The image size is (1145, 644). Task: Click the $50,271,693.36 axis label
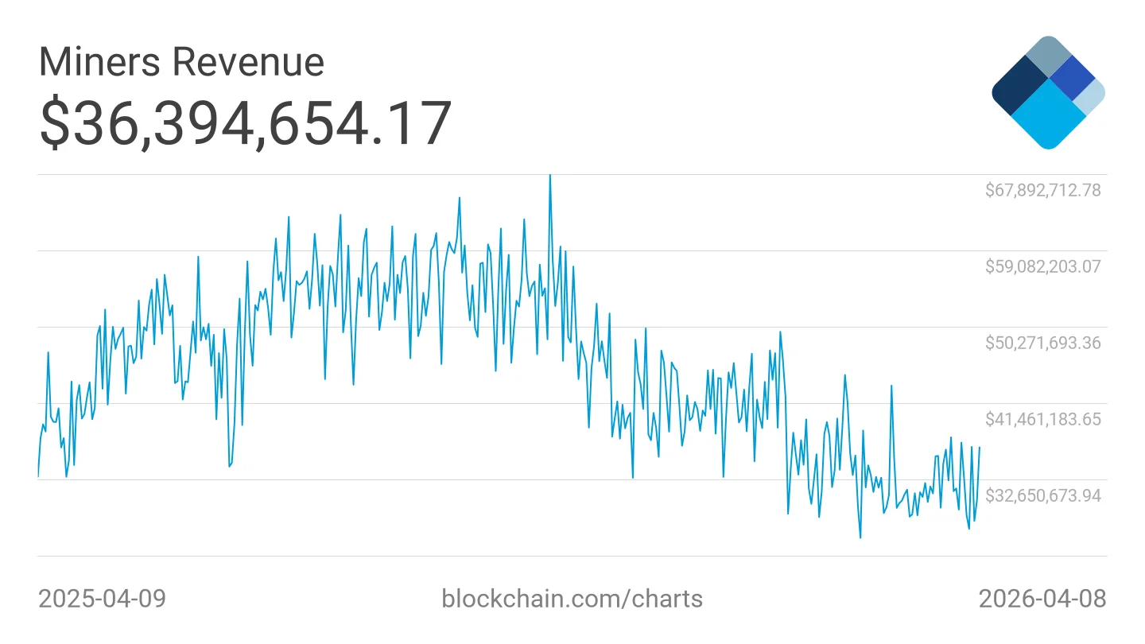[1043, 343]
